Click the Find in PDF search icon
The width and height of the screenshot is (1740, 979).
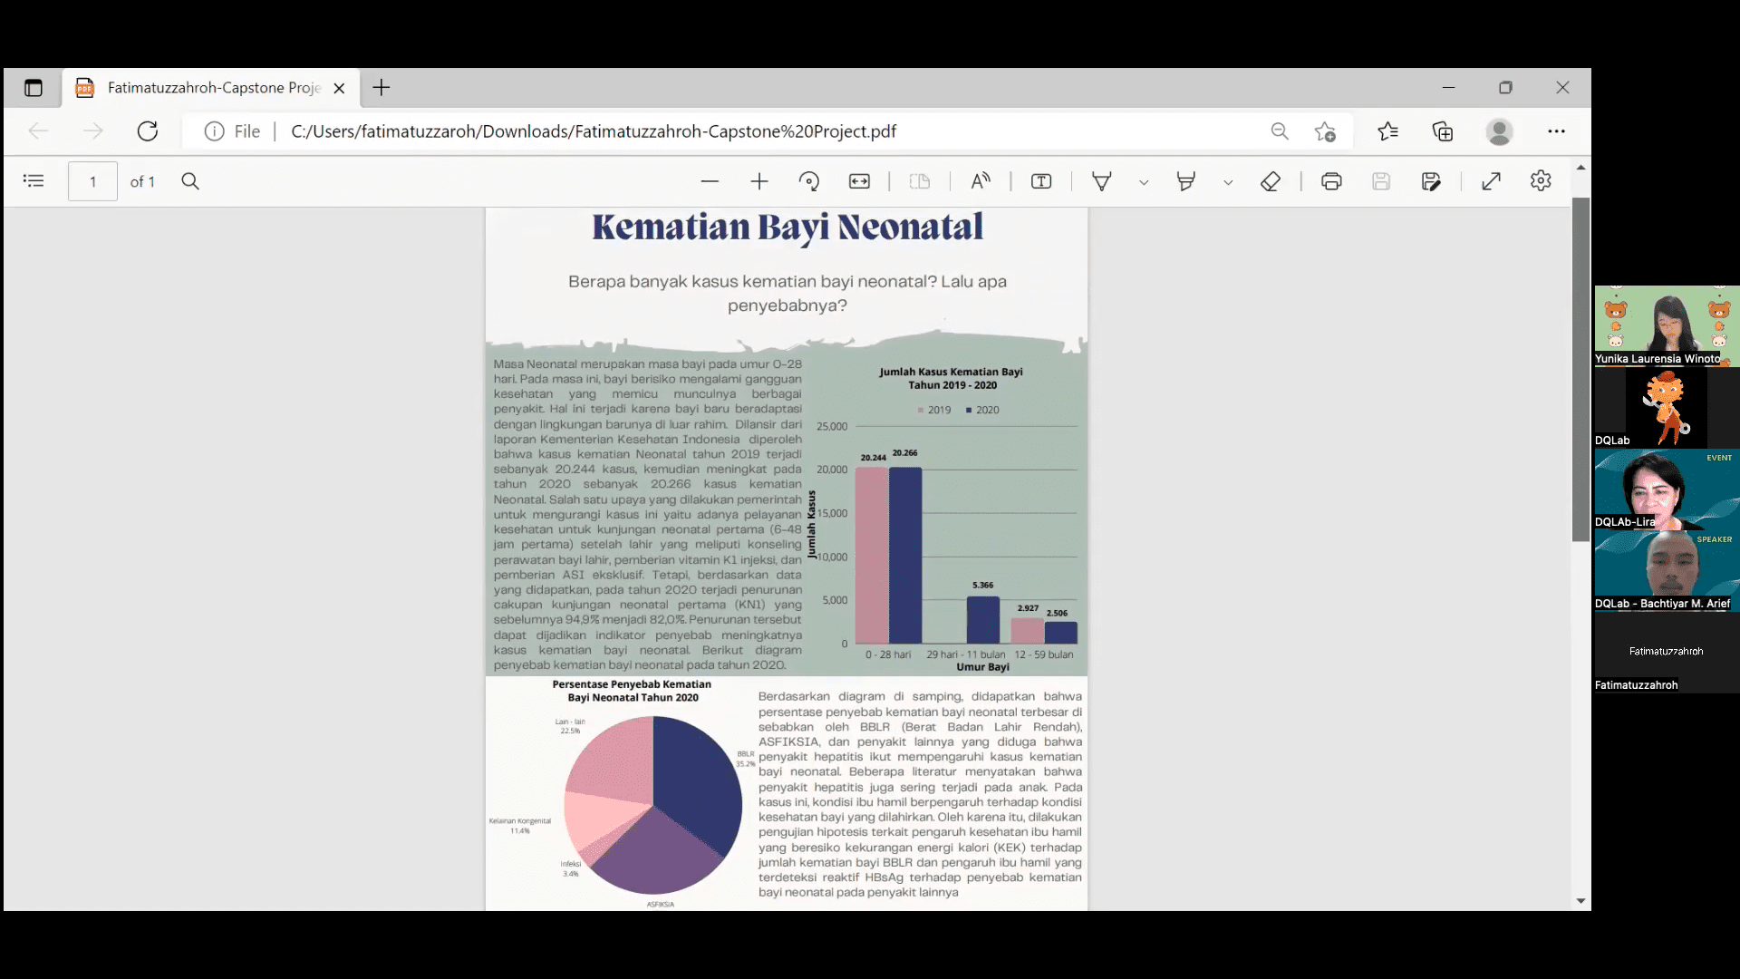click(190, 181)
